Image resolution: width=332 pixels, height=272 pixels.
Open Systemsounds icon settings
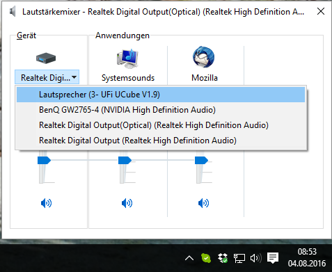127,58
